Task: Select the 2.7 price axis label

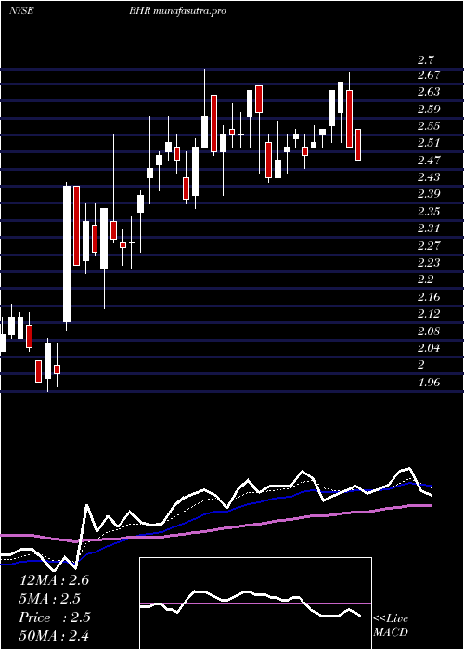Action: (x=425, y=60)
